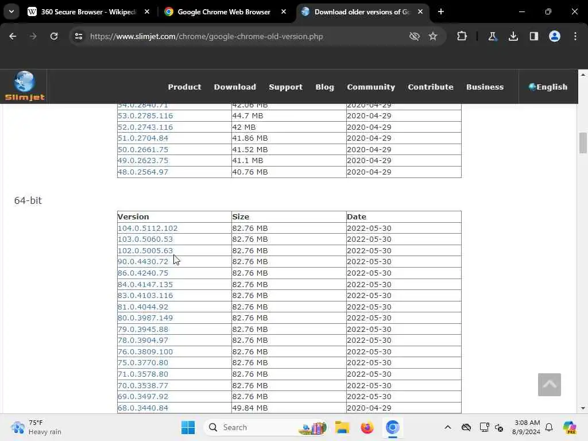Viewport: 588px width, 441px height.
Task: Download 64-bit version 102.0.5005.63
Action: coord(145,250)
